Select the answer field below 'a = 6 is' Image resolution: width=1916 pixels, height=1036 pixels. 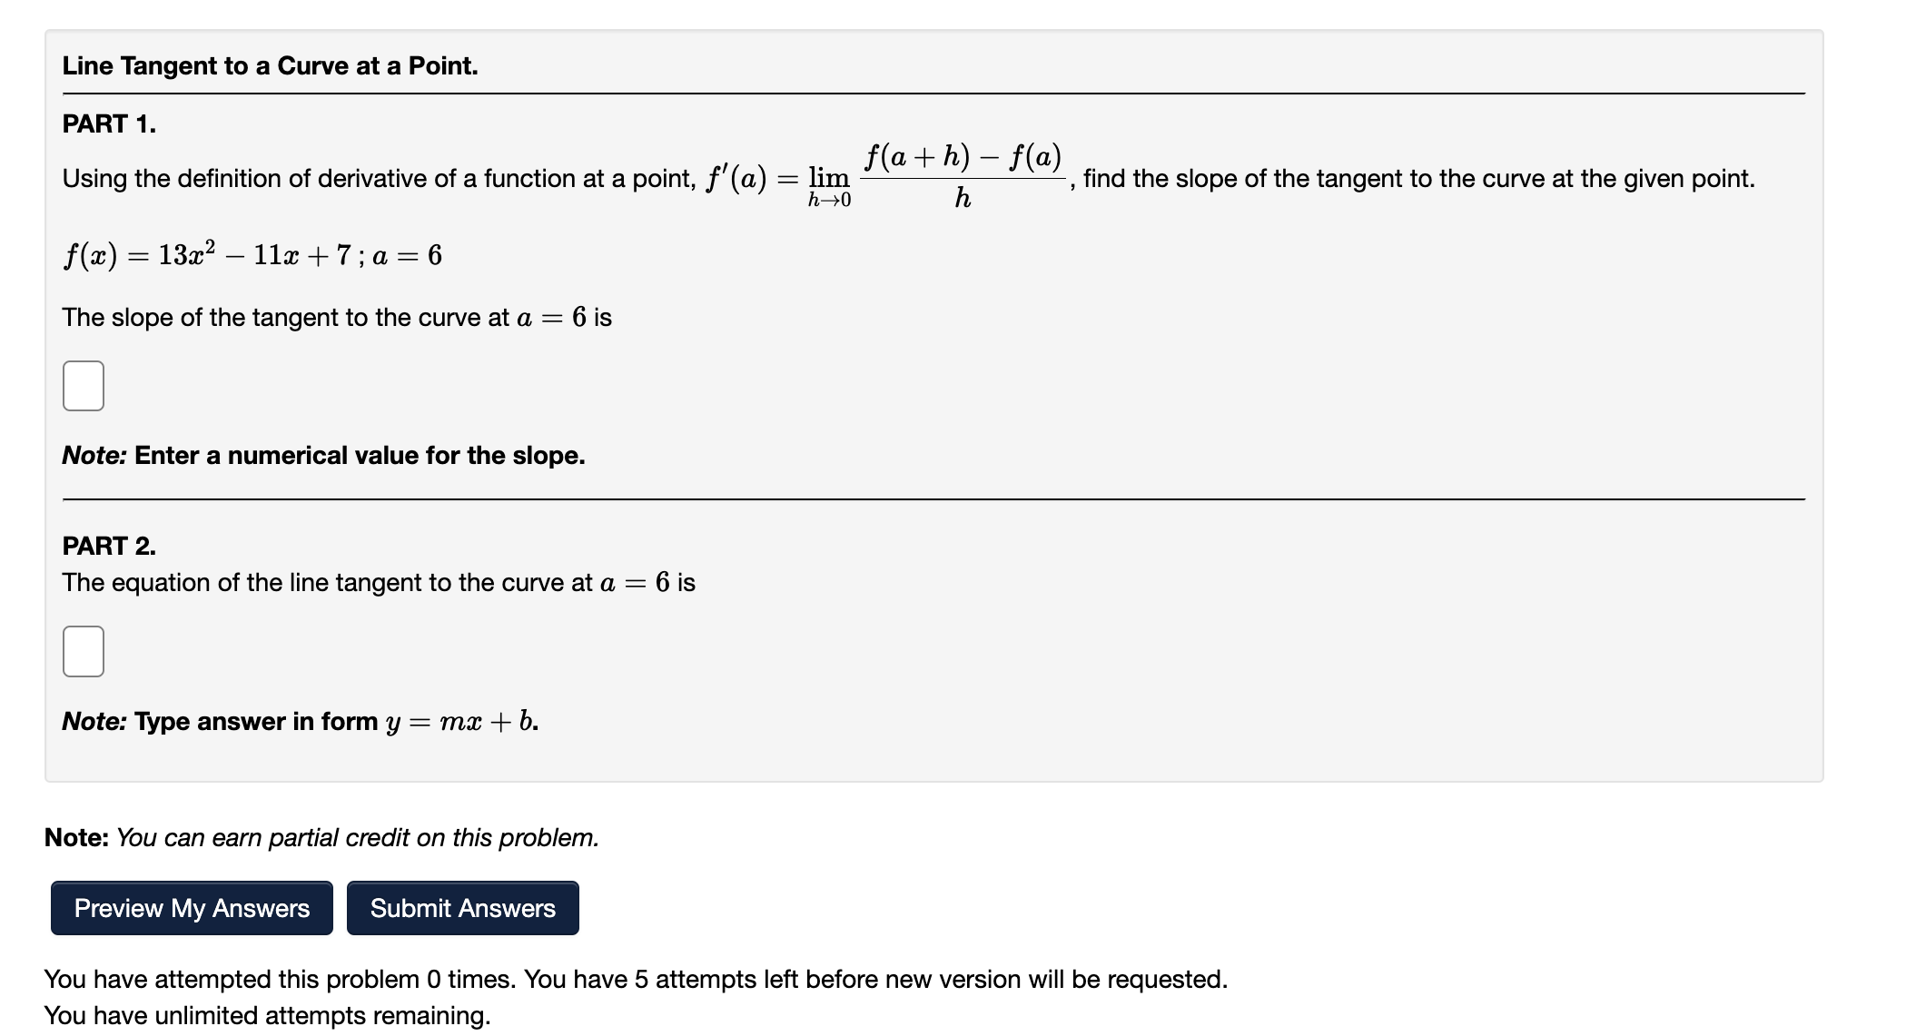(84, 385)
